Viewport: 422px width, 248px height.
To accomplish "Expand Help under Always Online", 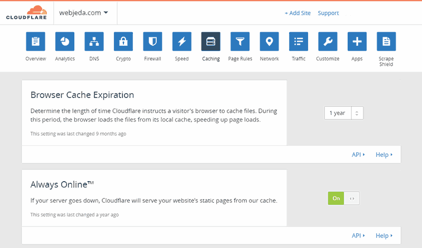I will [x=384, y=235].
